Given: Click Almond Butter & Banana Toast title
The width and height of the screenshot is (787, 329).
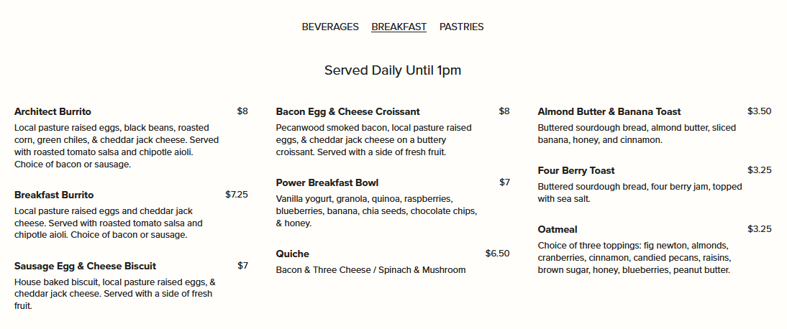Looking at the screenshot, I should [x=609, y=112].
